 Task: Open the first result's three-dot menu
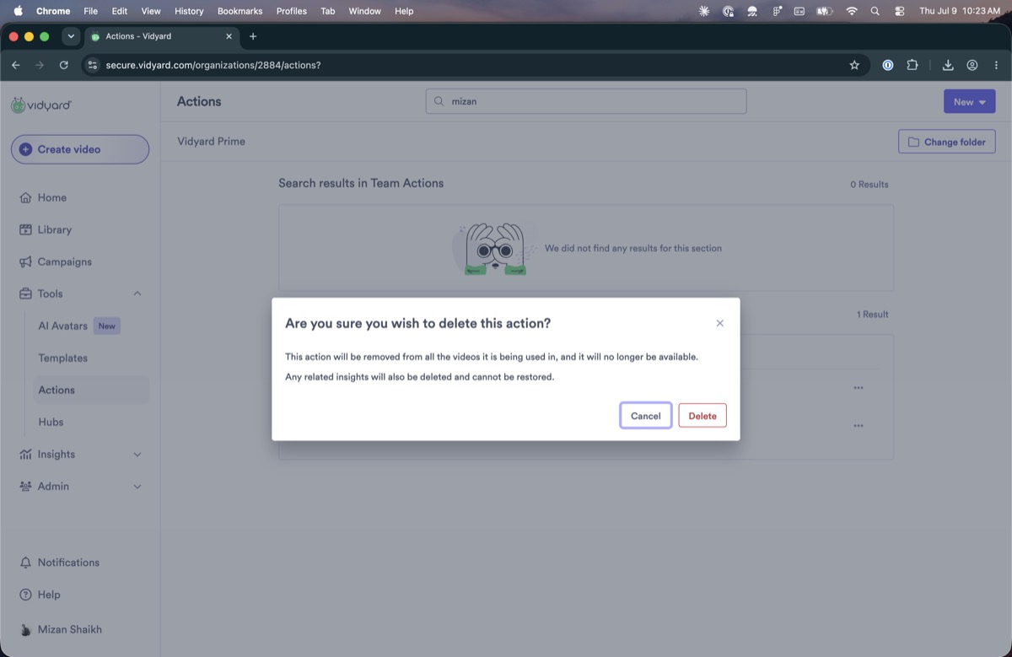[x=859, y=388]
